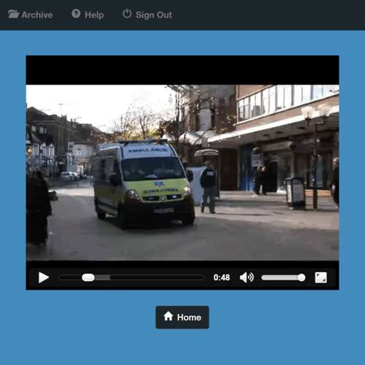This screenshot has width=365, height=365.
Task: Play the ambulance video
Action: pos(44,277)
